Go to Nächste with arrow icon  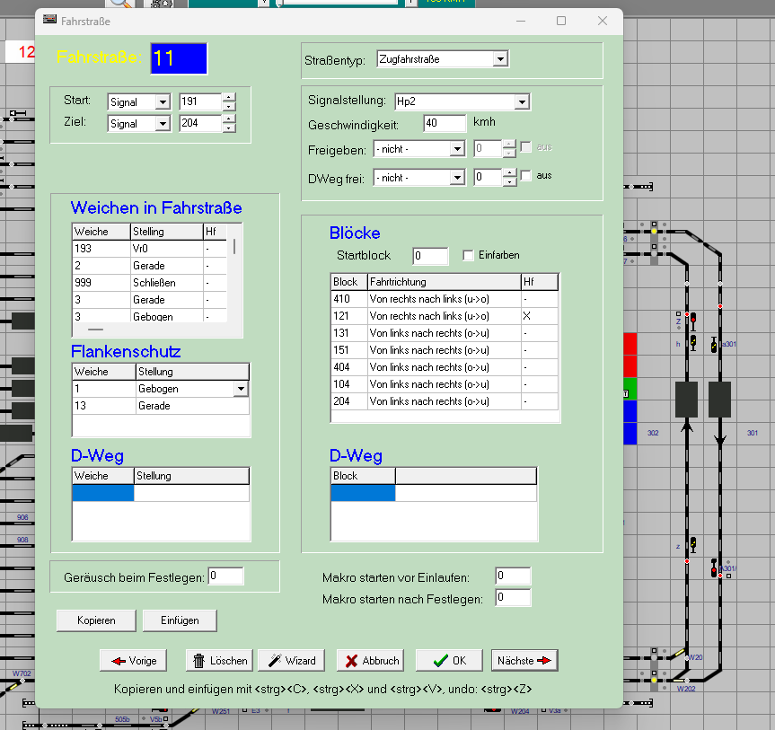click(x=524, y=660)
